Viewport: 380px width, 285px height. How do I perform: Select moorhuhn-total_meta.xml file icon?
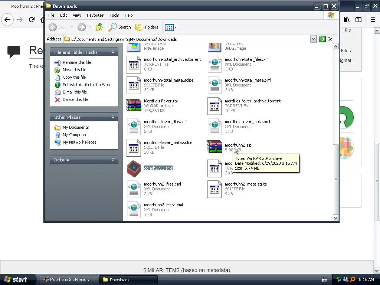(x=215, y=85)
